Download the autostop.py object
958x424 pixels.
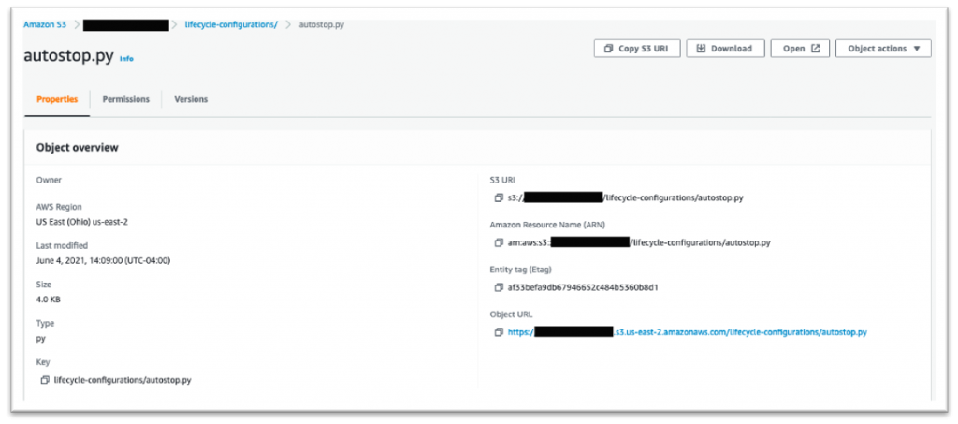click(x=726, y=49)
